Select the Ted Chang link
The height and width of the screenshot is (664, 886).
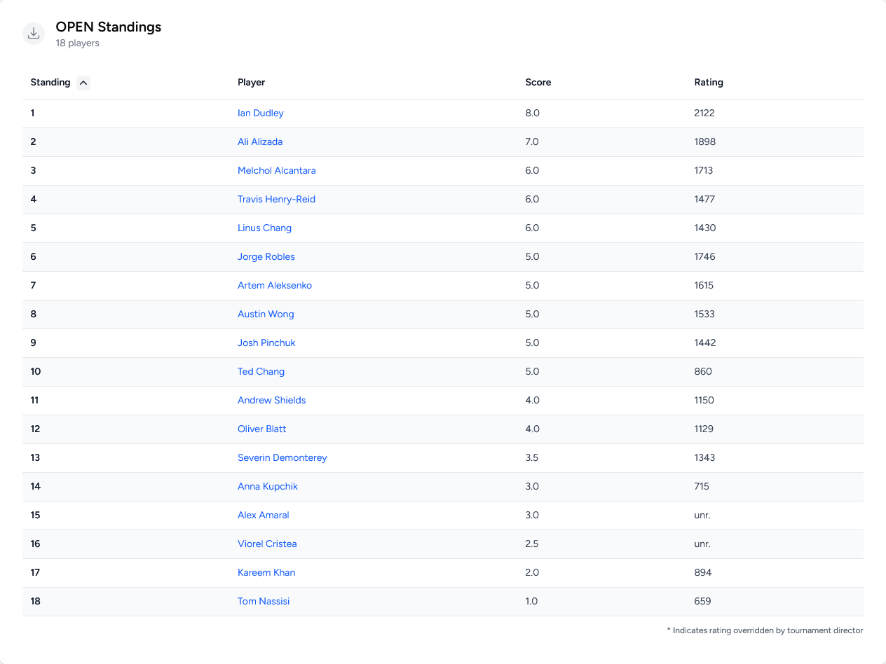pos(261,372)
